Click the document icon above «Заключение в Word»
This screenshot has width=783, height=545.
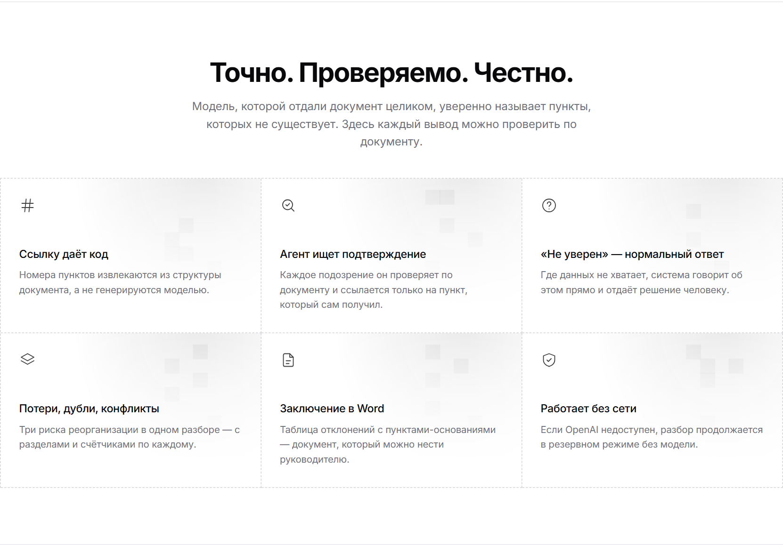click(x=288, y=360)
